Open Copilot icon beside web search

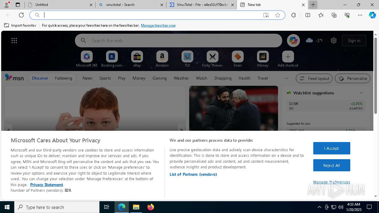[293, 41]
